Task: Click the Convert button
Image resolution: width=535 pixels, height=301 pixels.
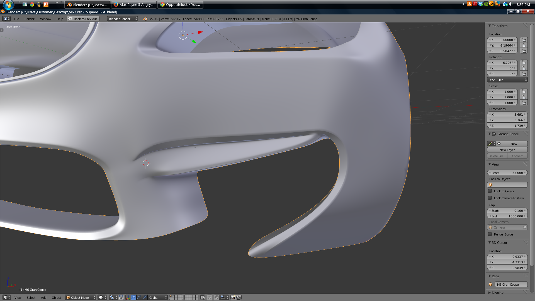Action: tap(517, 156)
